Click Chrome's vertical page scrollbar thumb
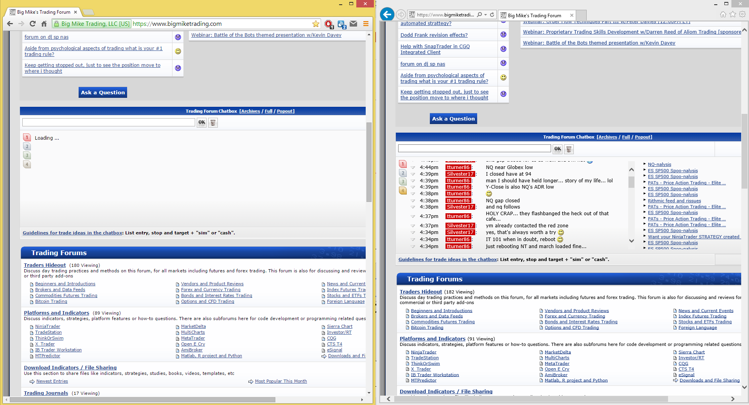Screen dimensions: 749x405 (369, 162)
